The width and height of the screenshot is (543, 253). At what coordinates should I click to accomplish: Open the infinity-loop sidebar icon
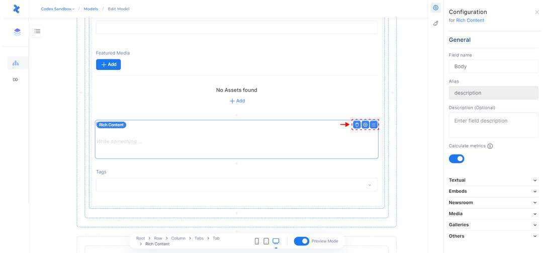16,79
